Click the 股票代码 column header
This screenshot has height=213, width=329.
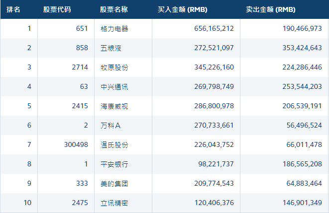pyautogui.click(x=57, y=9)
